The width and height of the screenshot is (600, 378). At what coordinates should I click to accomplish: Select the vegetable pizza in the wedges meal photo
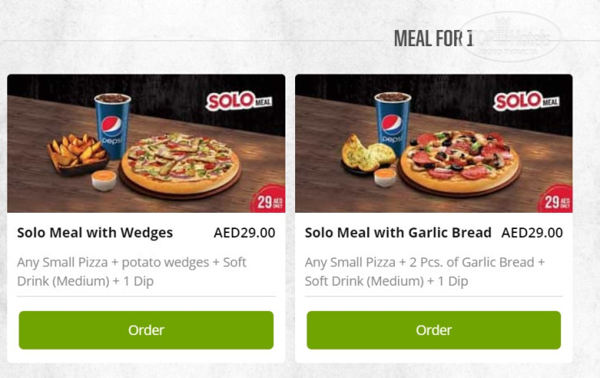coord(182,162)
